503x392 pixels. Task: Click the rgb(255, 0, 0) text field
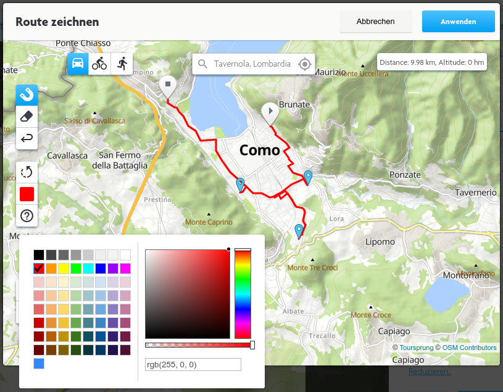193,364
